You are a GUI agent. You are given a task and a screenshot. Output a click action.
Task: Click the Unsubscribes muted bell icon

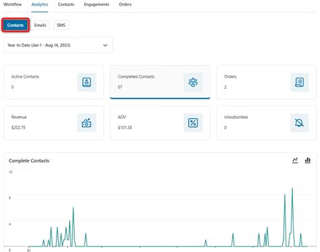[299, 123]
